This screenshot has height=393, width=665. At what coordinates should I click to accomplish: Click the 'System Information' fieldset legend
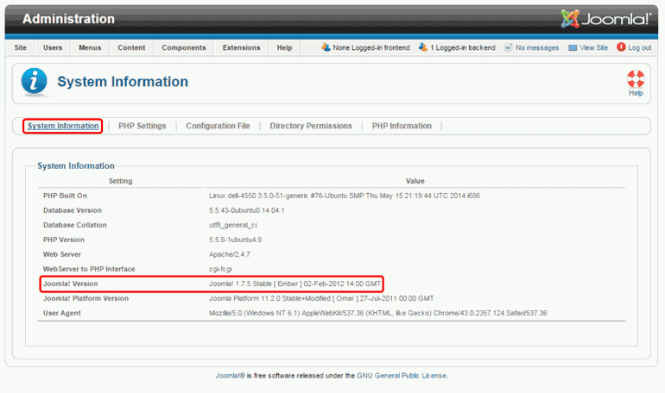(x=76, y=165)
